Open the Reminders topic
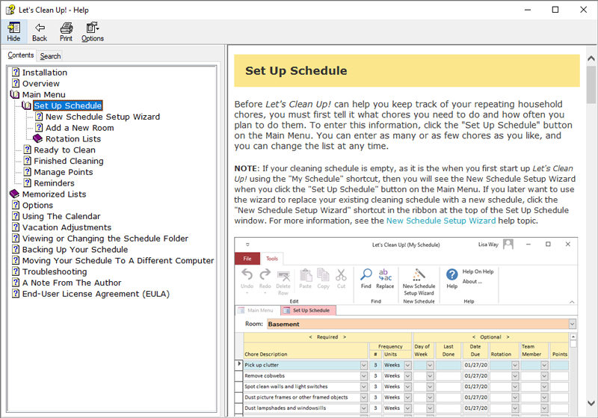 tap(54, 183)
